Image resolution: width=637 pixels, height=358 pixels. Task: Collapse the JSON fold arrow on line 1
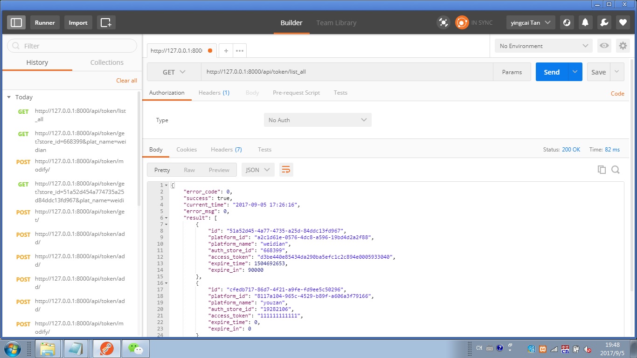click(x=166, y=186)
